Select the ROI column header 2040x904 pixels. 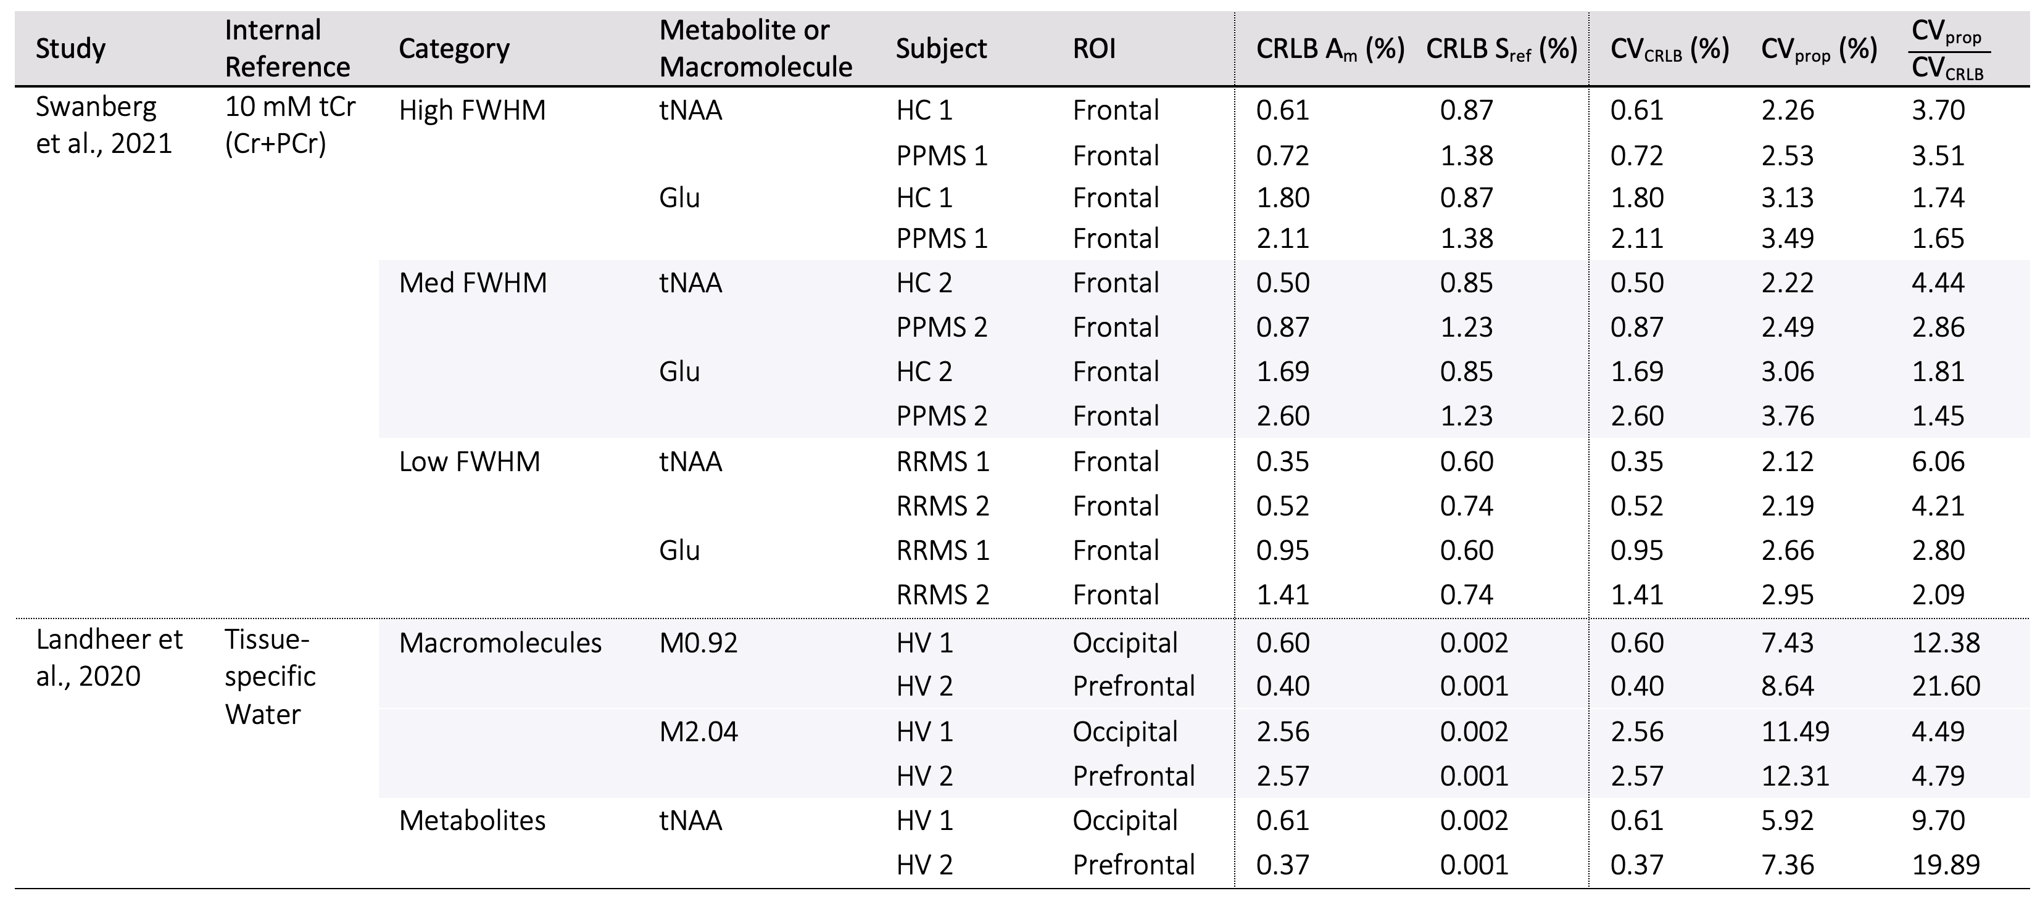(x=1093, y=49)
